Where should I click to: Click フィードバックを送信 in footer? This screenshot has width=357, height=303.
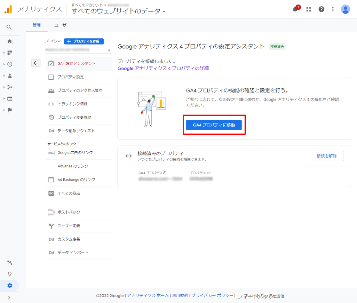[261, 296]
